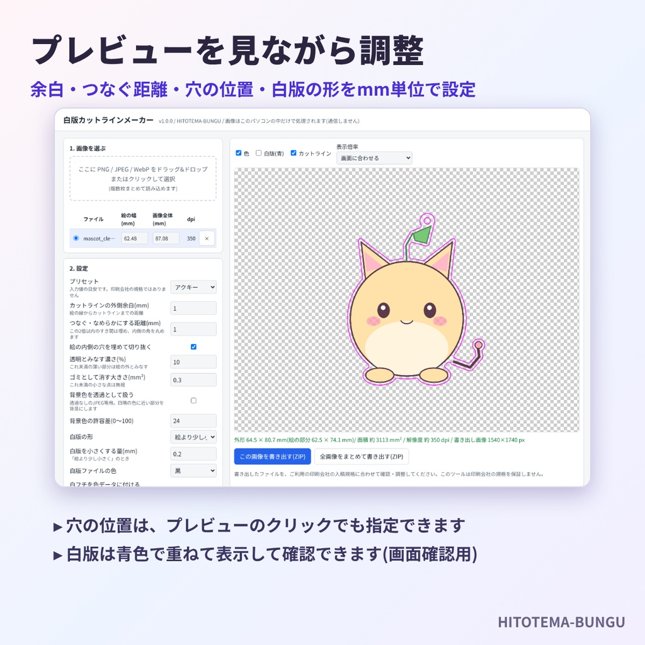Click the green 外形 64.5 × 80.7 mm status line
This screenshot has width=645, height=645.
[379, 440]
